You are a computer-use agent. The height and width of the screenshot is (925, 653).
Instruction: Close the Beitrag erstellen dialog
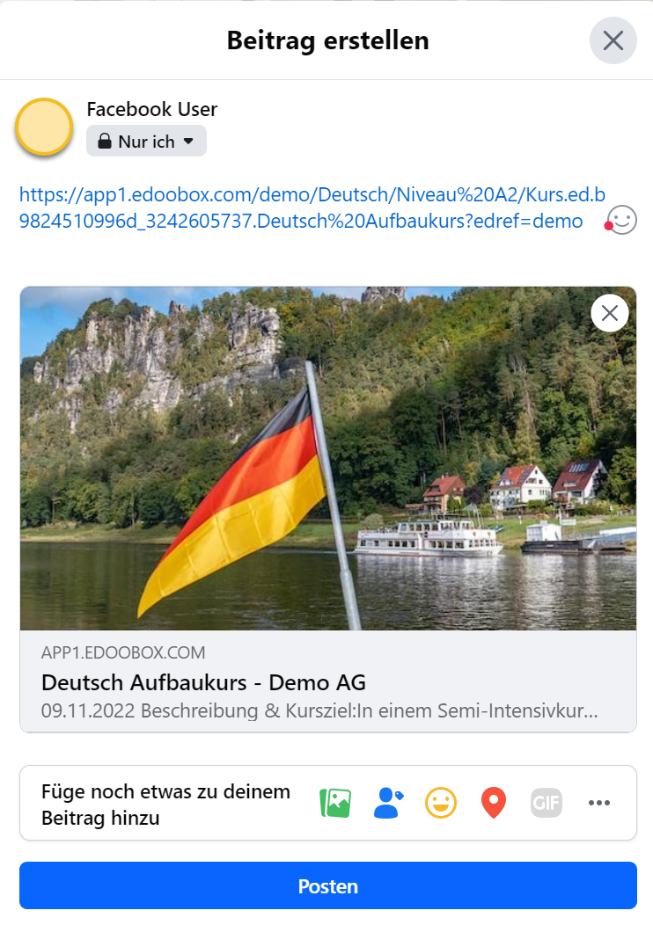click(x=613, y=40)
